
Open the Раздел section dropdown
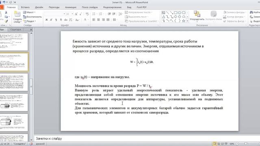point(30,21)
